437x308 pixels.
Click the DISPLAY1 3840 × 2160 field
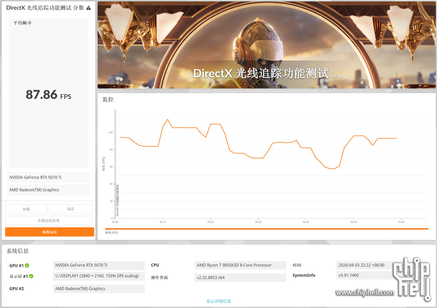pyautogui.click(x=99, y=276)
